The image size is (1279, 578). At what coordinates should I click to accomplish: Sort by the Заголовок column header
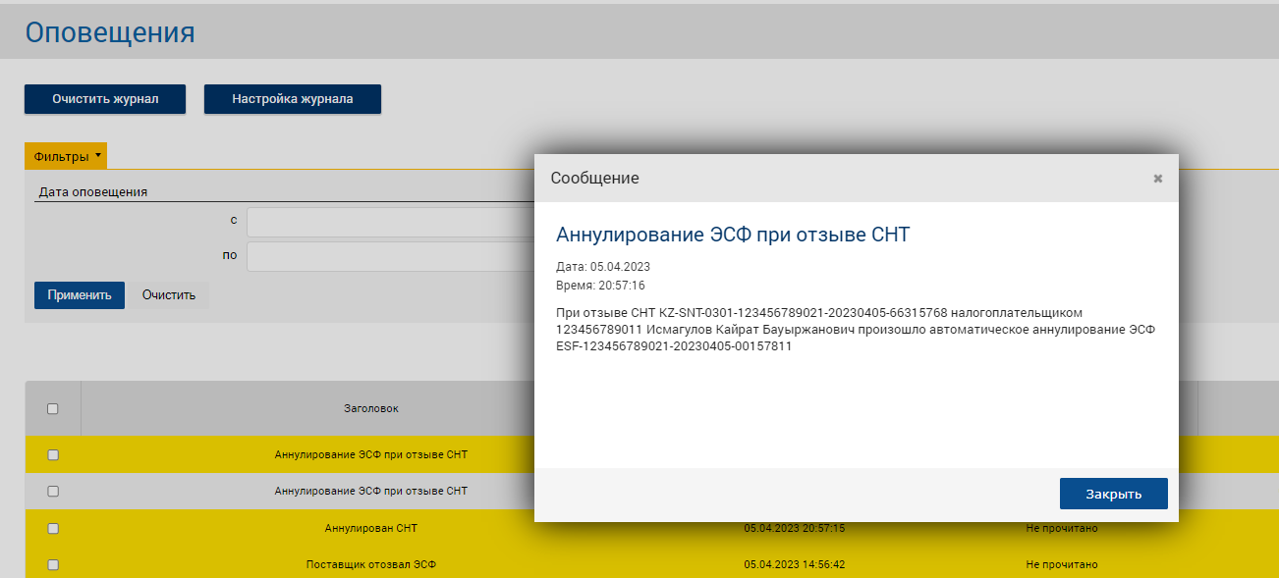(x=370, y=409)
